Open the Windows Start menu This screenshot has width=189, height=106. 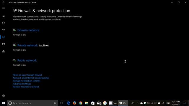point(4,103)
